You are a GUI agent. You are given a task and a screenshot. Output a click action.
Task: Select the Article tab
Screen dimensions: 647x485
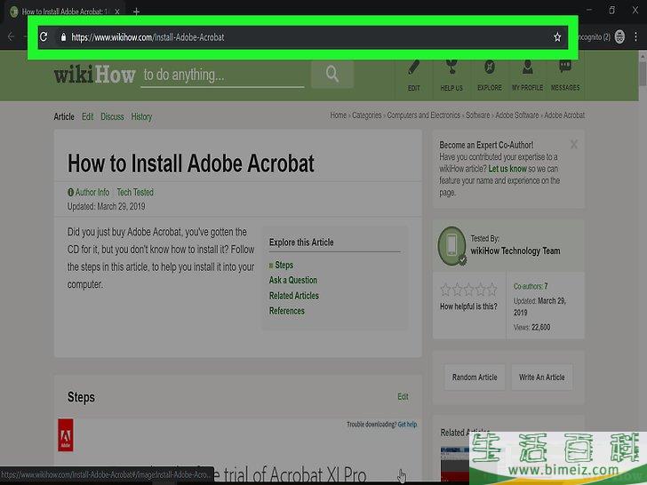click(x=64, y=116)
